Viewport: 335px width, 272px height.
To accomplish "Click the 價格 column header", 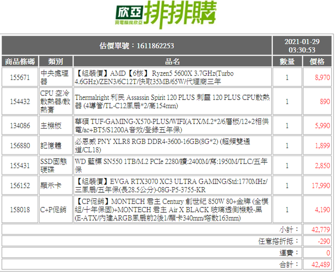I will point(317,61).
